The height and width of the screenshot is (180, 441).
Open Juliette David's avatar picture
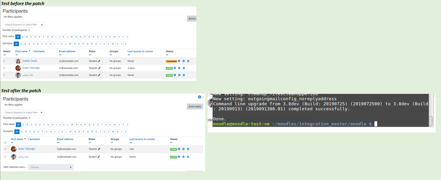(x=18, y=61)
